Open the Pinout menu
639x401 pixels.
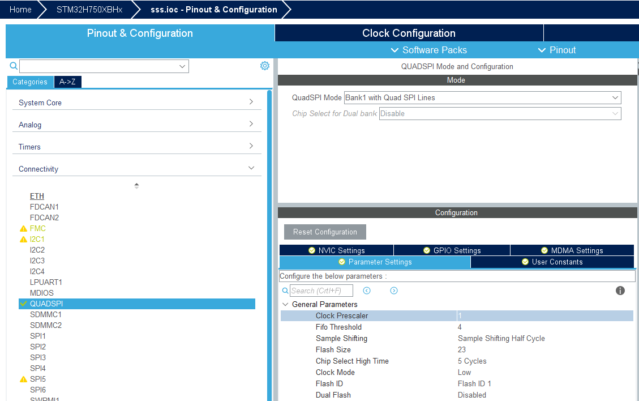[x=557, y=50]
